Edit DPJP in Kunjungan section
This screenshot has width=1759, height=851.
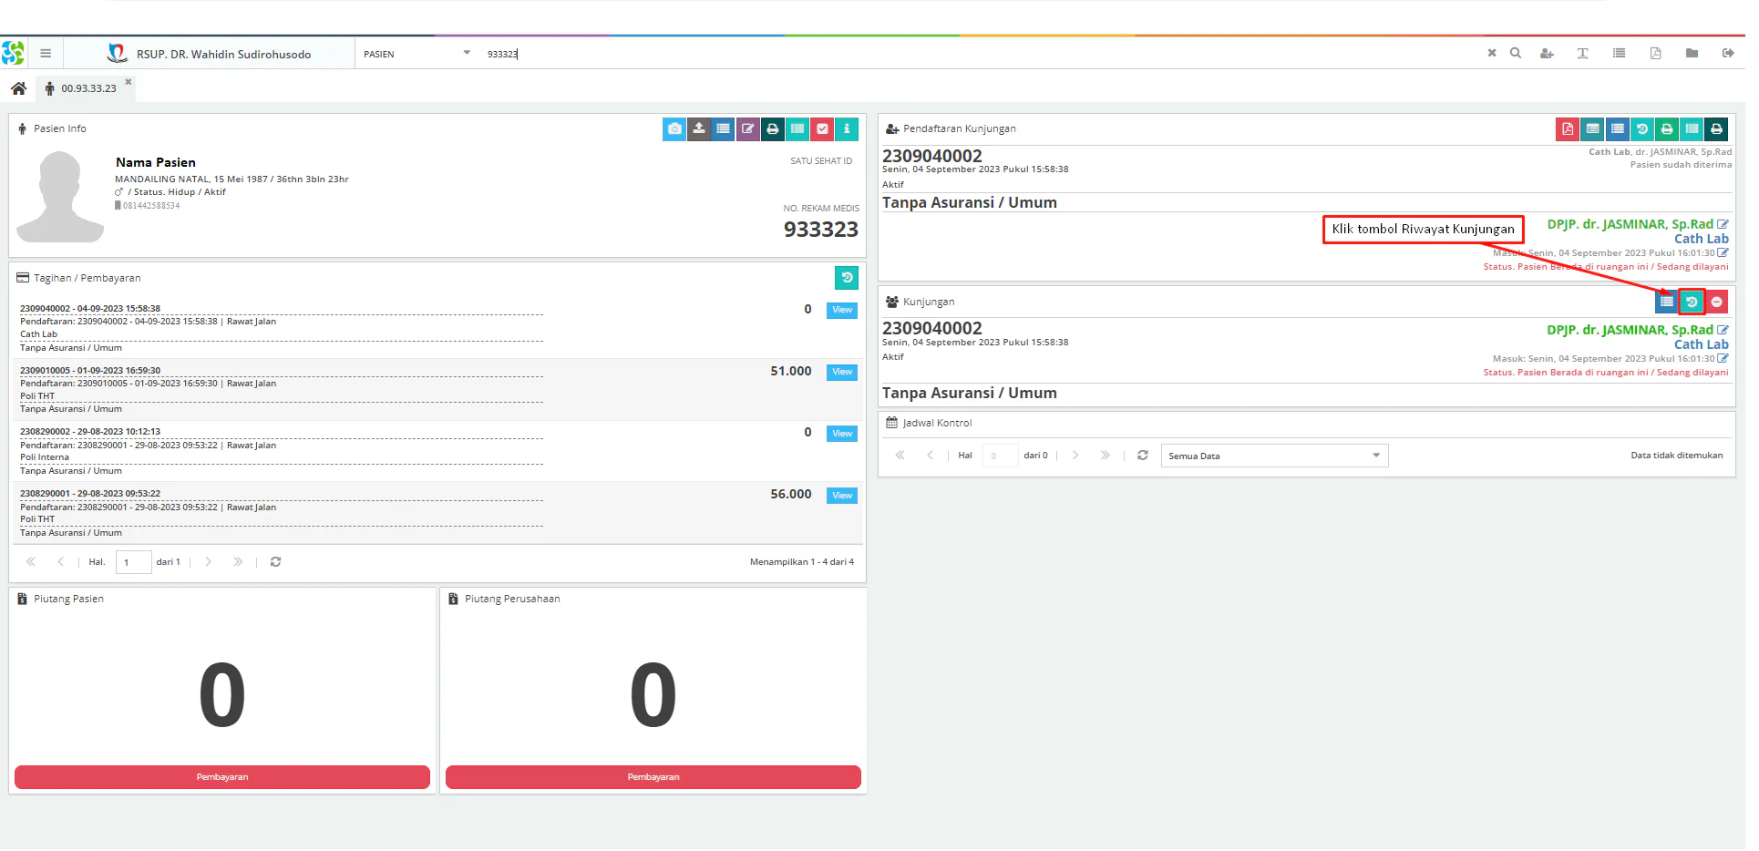click(1723, 330)
